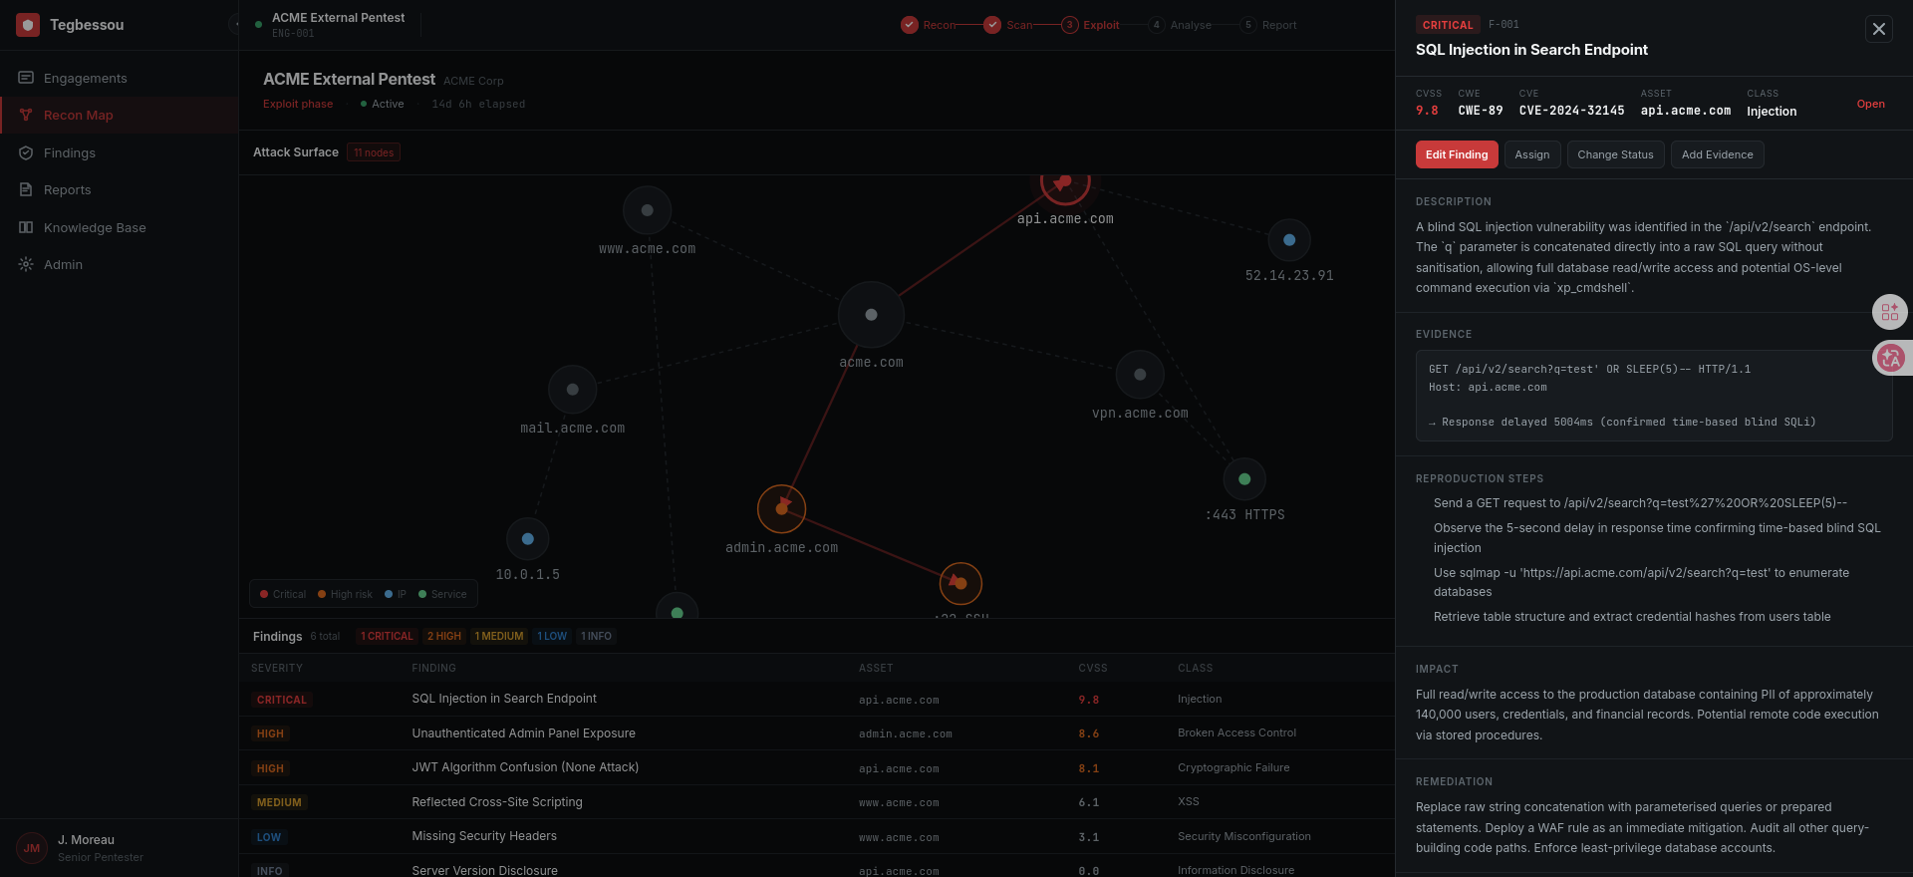Click the Assign button
This screenshot has height=877, width=1913.
tap(1531, 154)
